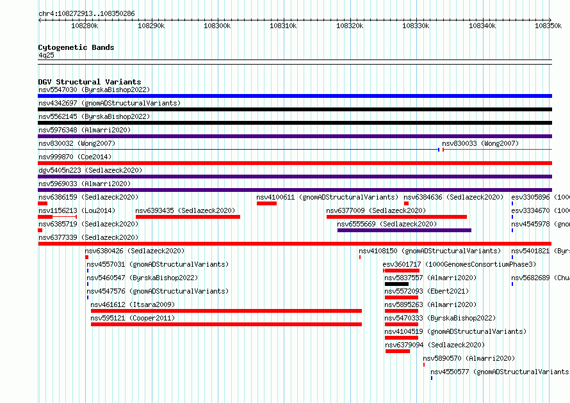Open the esv3334670 variant label
Screen dimensions: 570x403
540,210
